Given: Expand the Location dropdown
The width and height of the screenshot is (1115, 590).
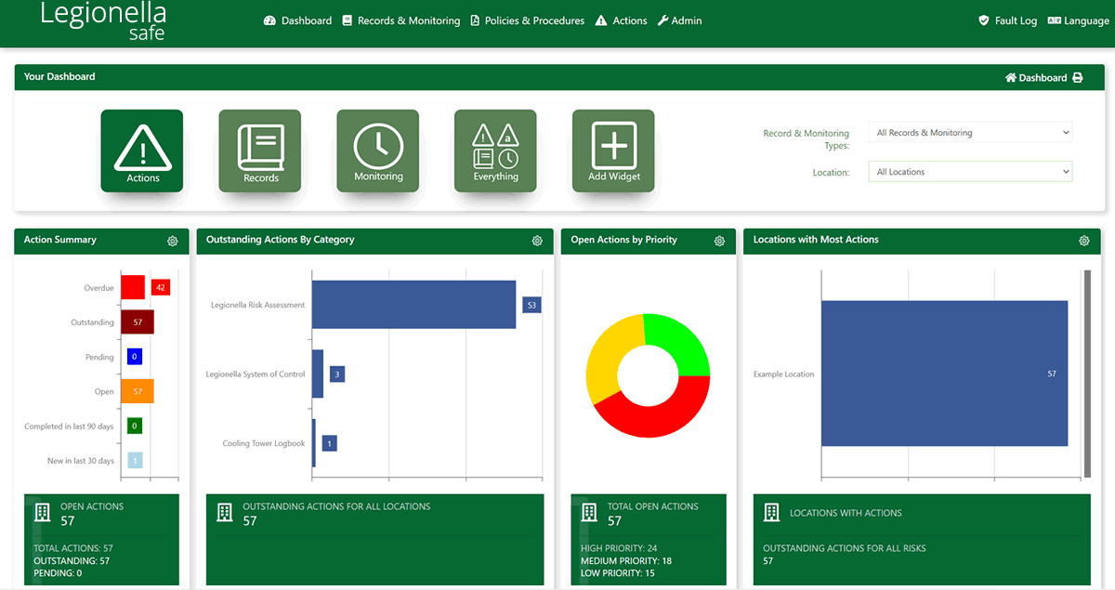Looking at the screenshot, I should click(x=970, y=172).
